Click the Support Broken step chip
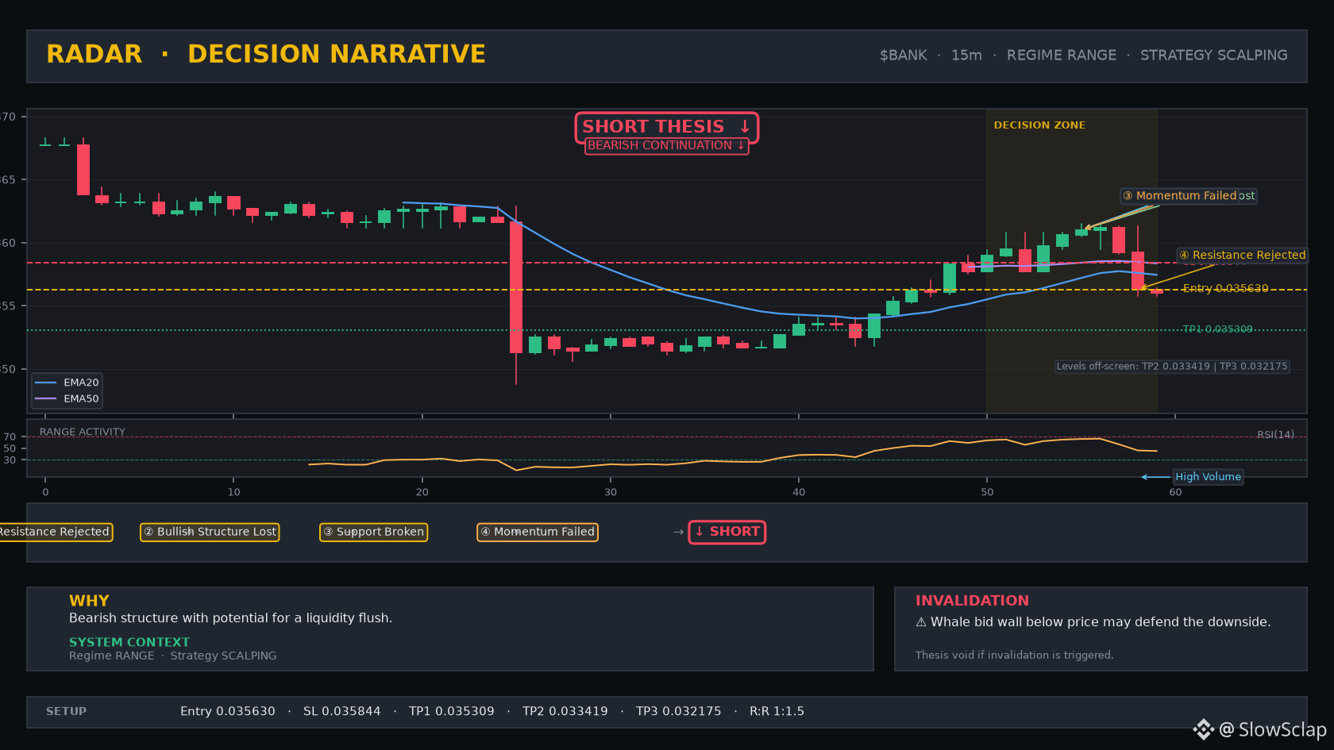The height and width of the screenshot is (750, 1334). (x=373, y=533)
